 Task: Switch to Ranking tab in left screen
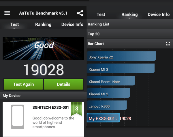tap(43, 25)
